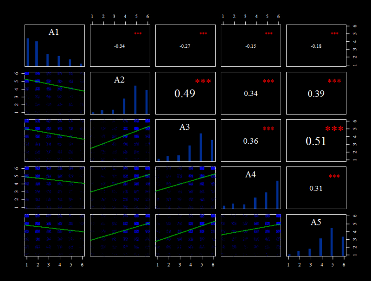Click the A3 histogram title
Image resolution: width=371 pixels, height=281 pixels.
185,127
